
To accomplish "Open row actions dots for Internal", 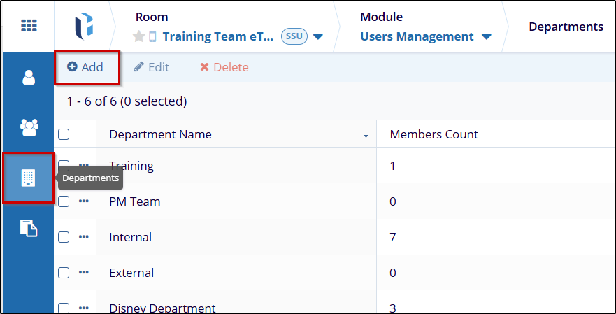I will (84, 237).
